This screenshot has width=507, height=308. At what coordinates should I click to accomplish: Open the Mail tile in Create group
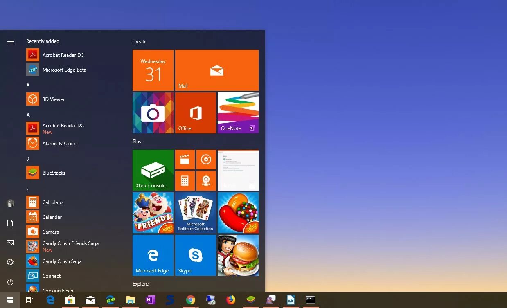tap(216, 70)
